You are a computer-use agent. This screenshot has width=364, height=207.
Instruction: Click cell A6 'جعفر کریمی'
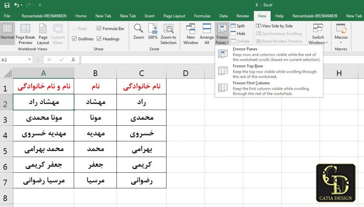pyautogui.click(x=43, y=165)
